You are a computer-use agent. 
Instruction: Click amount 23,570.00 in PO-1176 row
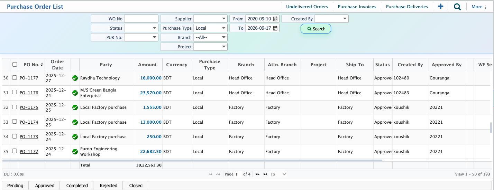[151, 93]
